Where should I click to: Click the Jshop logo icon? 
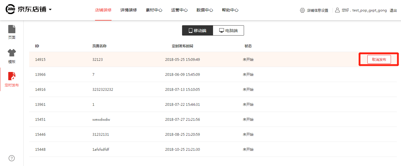[11, 9]
